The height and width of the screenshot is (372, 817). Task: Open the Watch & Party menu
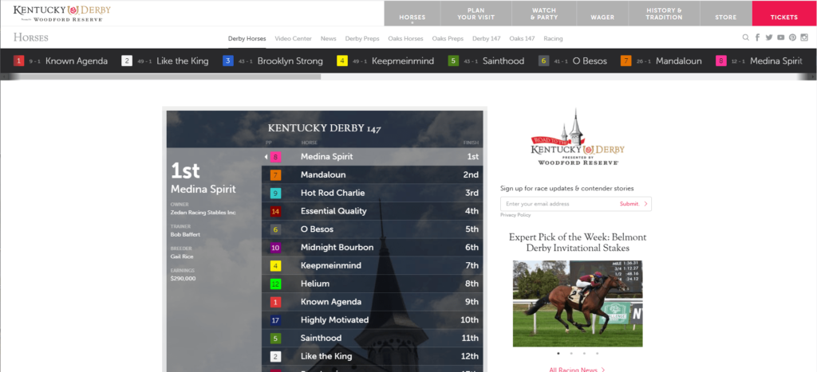[544, 14]
